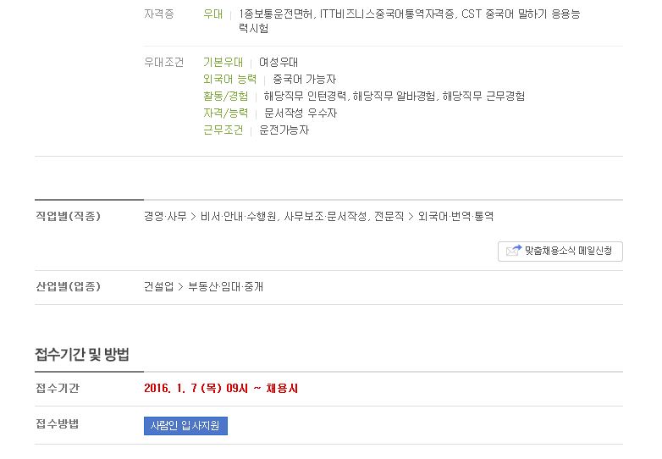Viewport: 662px width, 459px height.
Task: Click the 운전가능자 condition text
Action: click(x=284, y=130)
